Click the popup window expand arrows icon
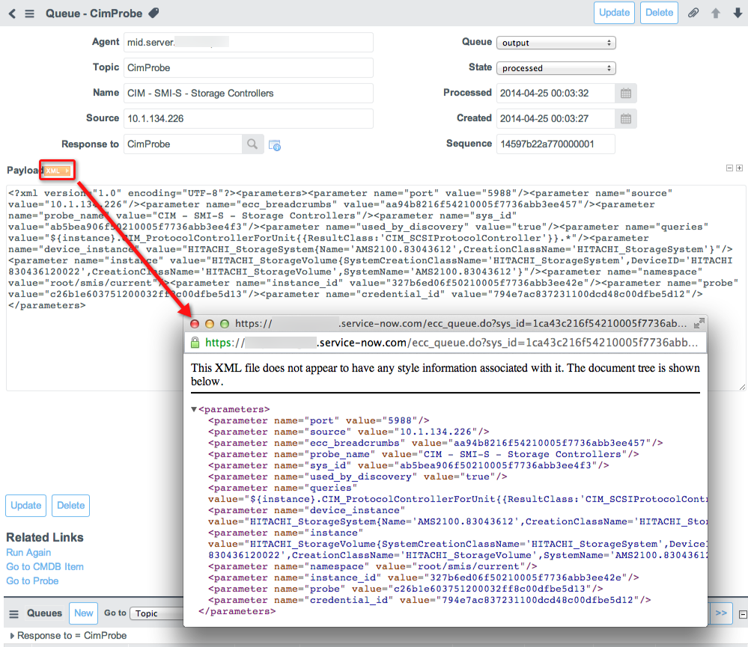748x647 pixels. (699, 323)
